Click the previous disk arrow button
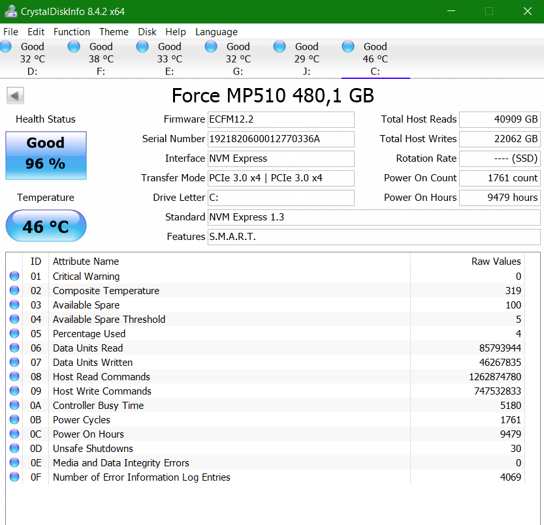Screen dimensions: 544x525 pyautogui.click(x=15, y=96)
